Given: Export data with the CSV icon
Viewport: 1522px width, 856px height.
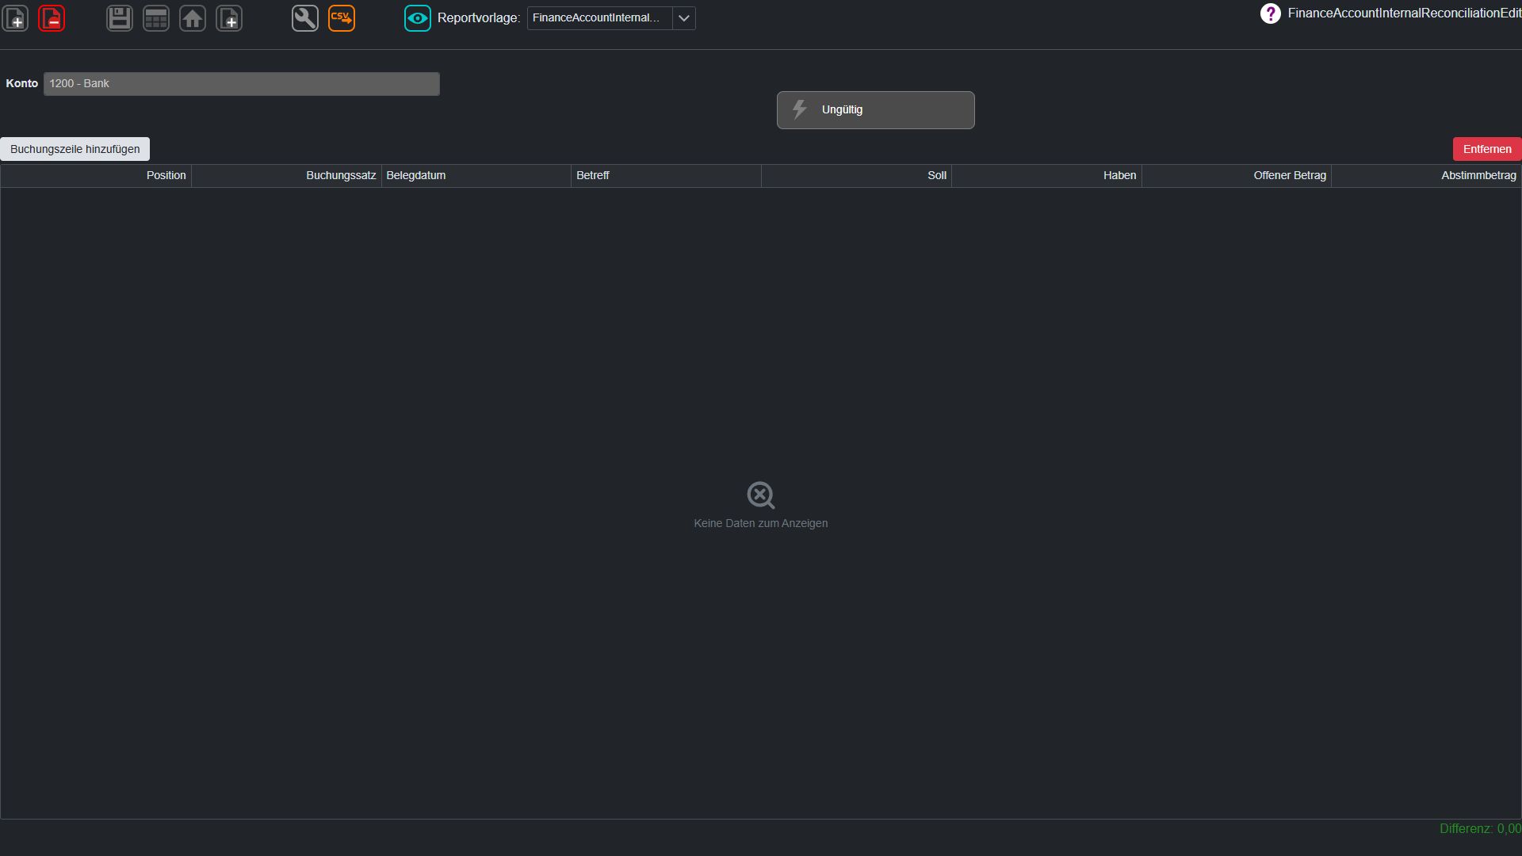Looking at the screenshot, I should 342,18.
